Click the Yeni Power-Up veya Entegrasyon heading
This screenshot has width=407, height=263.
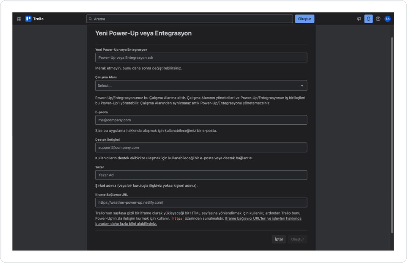click(143, 33)
